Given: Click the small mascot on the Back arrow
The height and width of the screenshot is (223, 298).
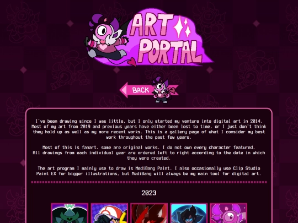Looking at the screenshot, I should pos(161,90).
